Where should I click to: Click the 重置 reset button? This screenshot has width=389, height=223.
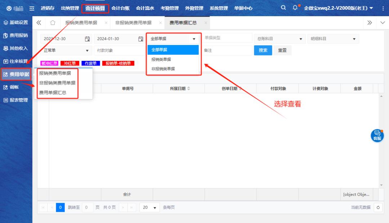(282, 50)
